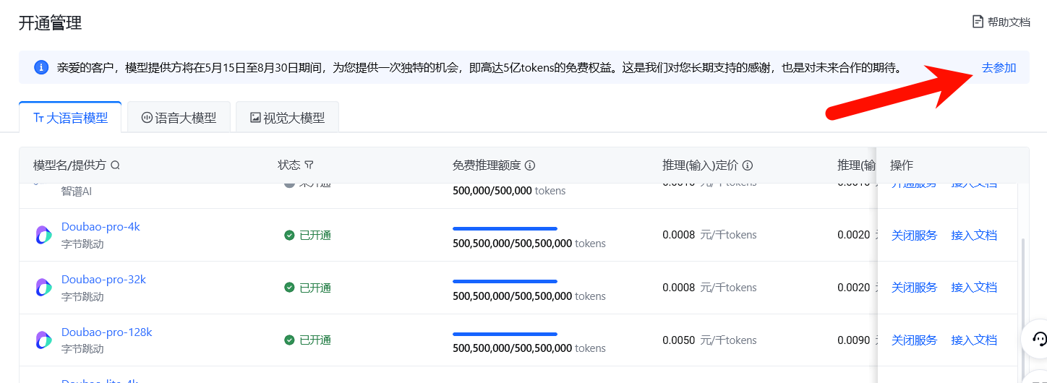The height and width of the screenshot is (383, 1047).
Task: Click the Doubao-pro-128k free quota progress bar
Action: tap(505, 334)
